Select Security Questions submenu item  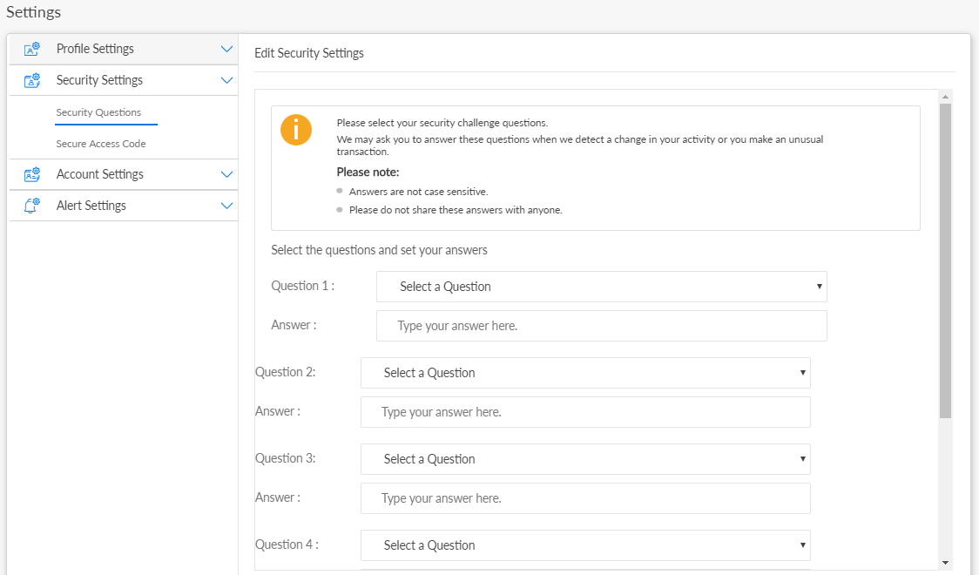[98, 112]
